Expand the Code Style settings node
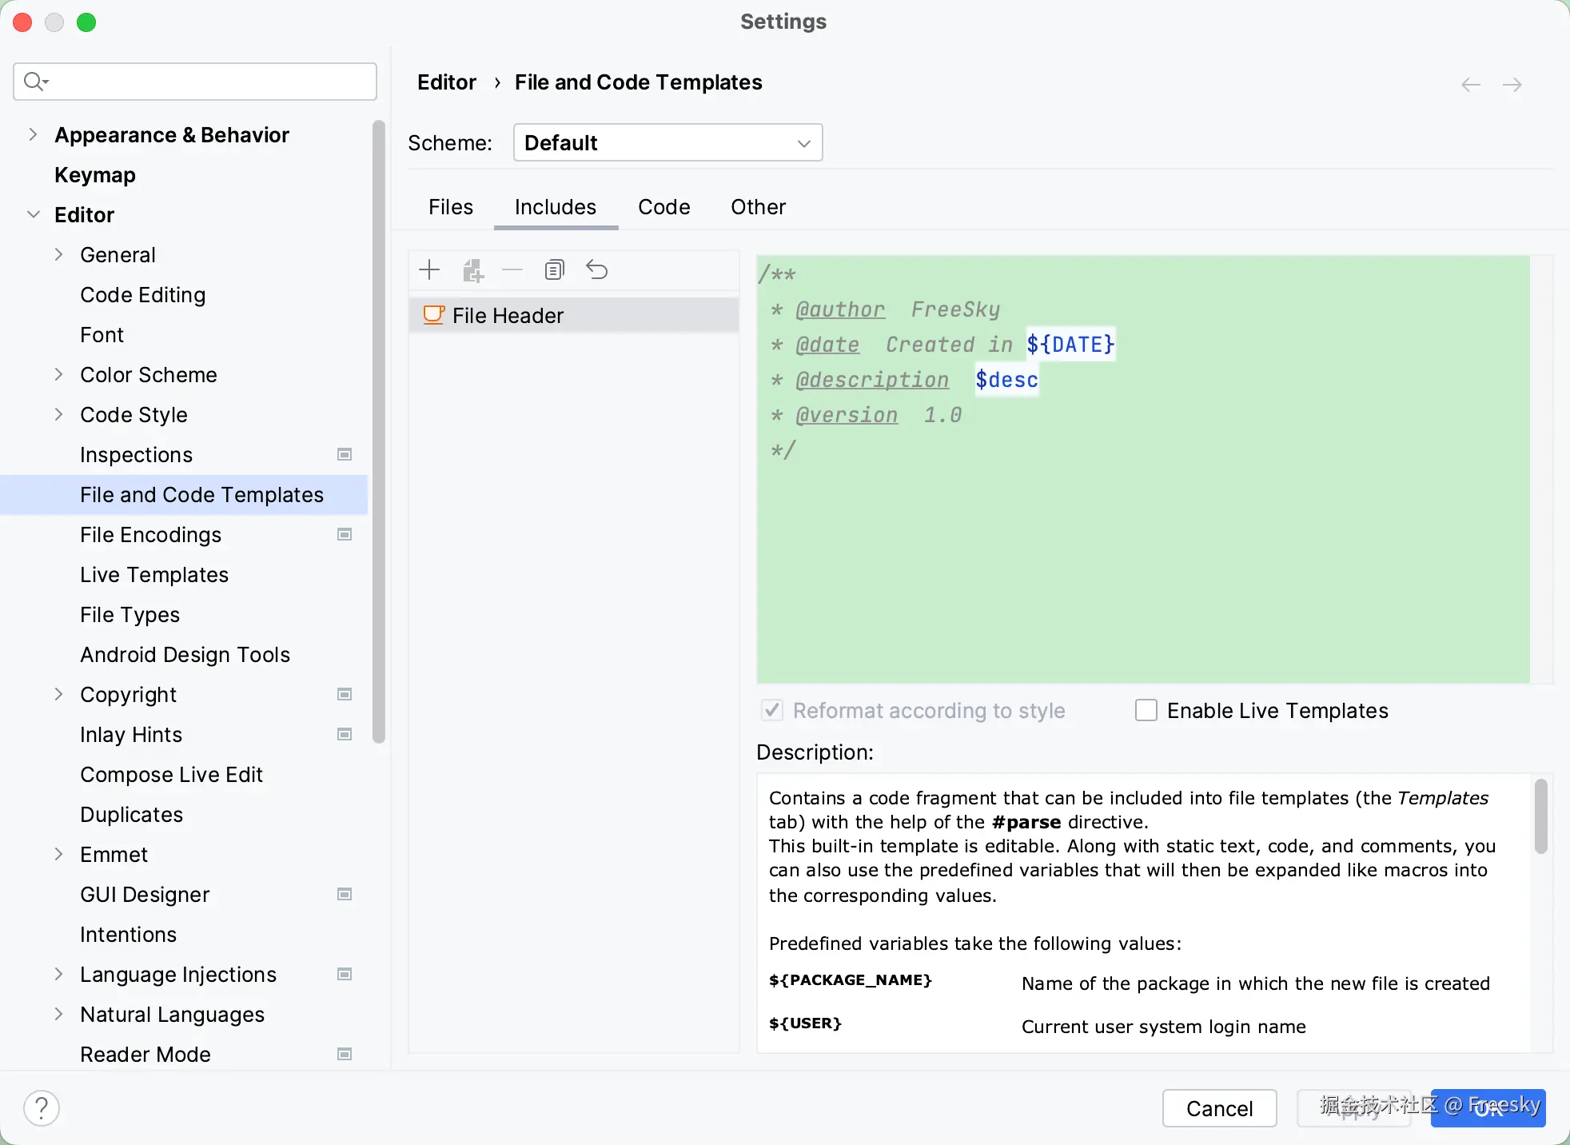The height and width of the screenshot is (1145, 1570). [x=58, y=414]
